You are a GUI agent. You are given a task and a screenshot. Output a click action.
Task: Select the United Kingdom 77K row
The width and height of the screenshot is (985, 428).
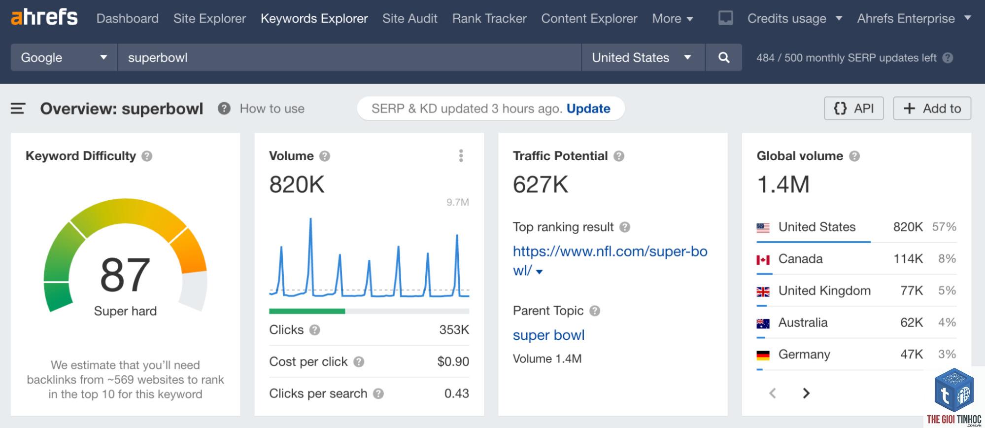[856, 291]
